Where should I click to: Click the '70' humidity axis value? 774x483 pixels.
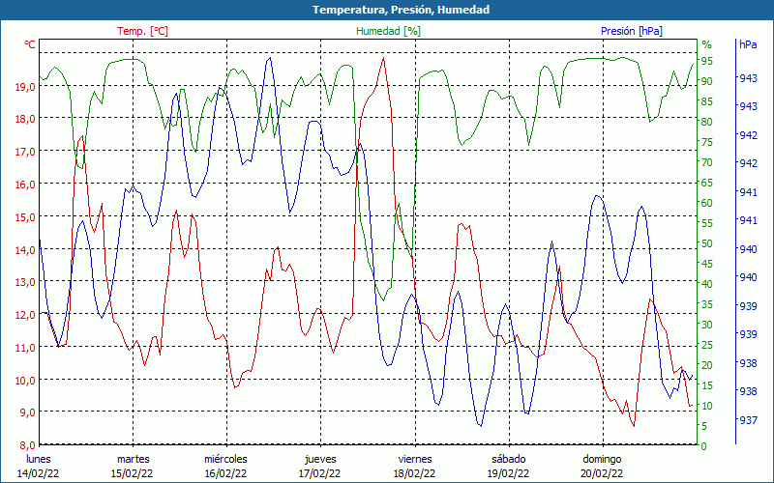[x=706, y=162]
